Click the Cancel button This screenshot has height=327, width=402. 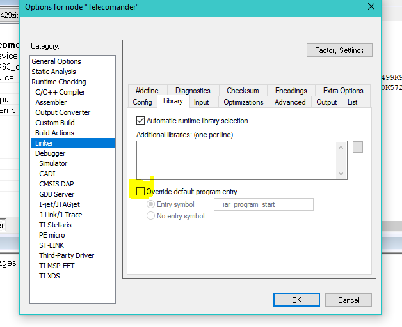[x=348, y=300]
